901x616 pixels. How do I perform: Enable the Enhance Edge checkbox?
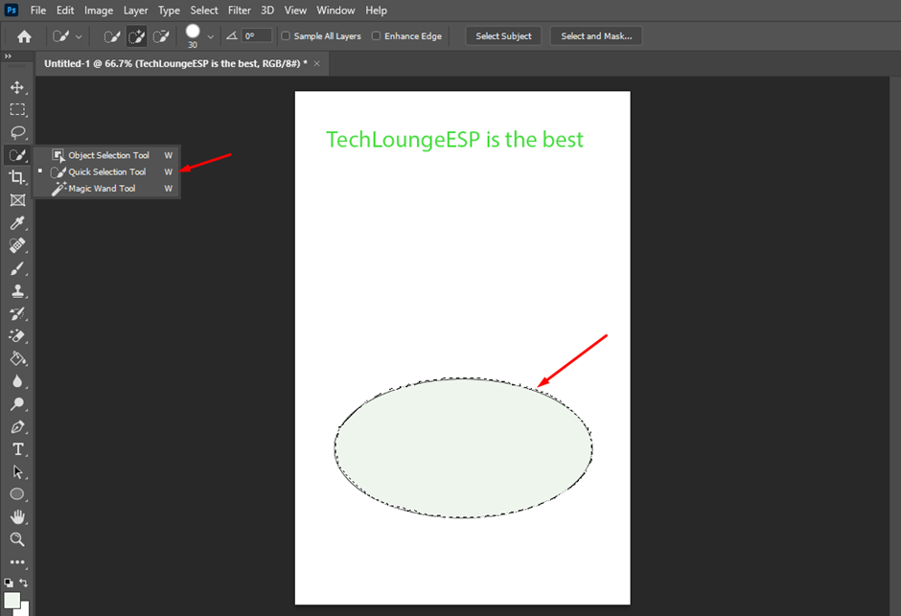(377, 35)
